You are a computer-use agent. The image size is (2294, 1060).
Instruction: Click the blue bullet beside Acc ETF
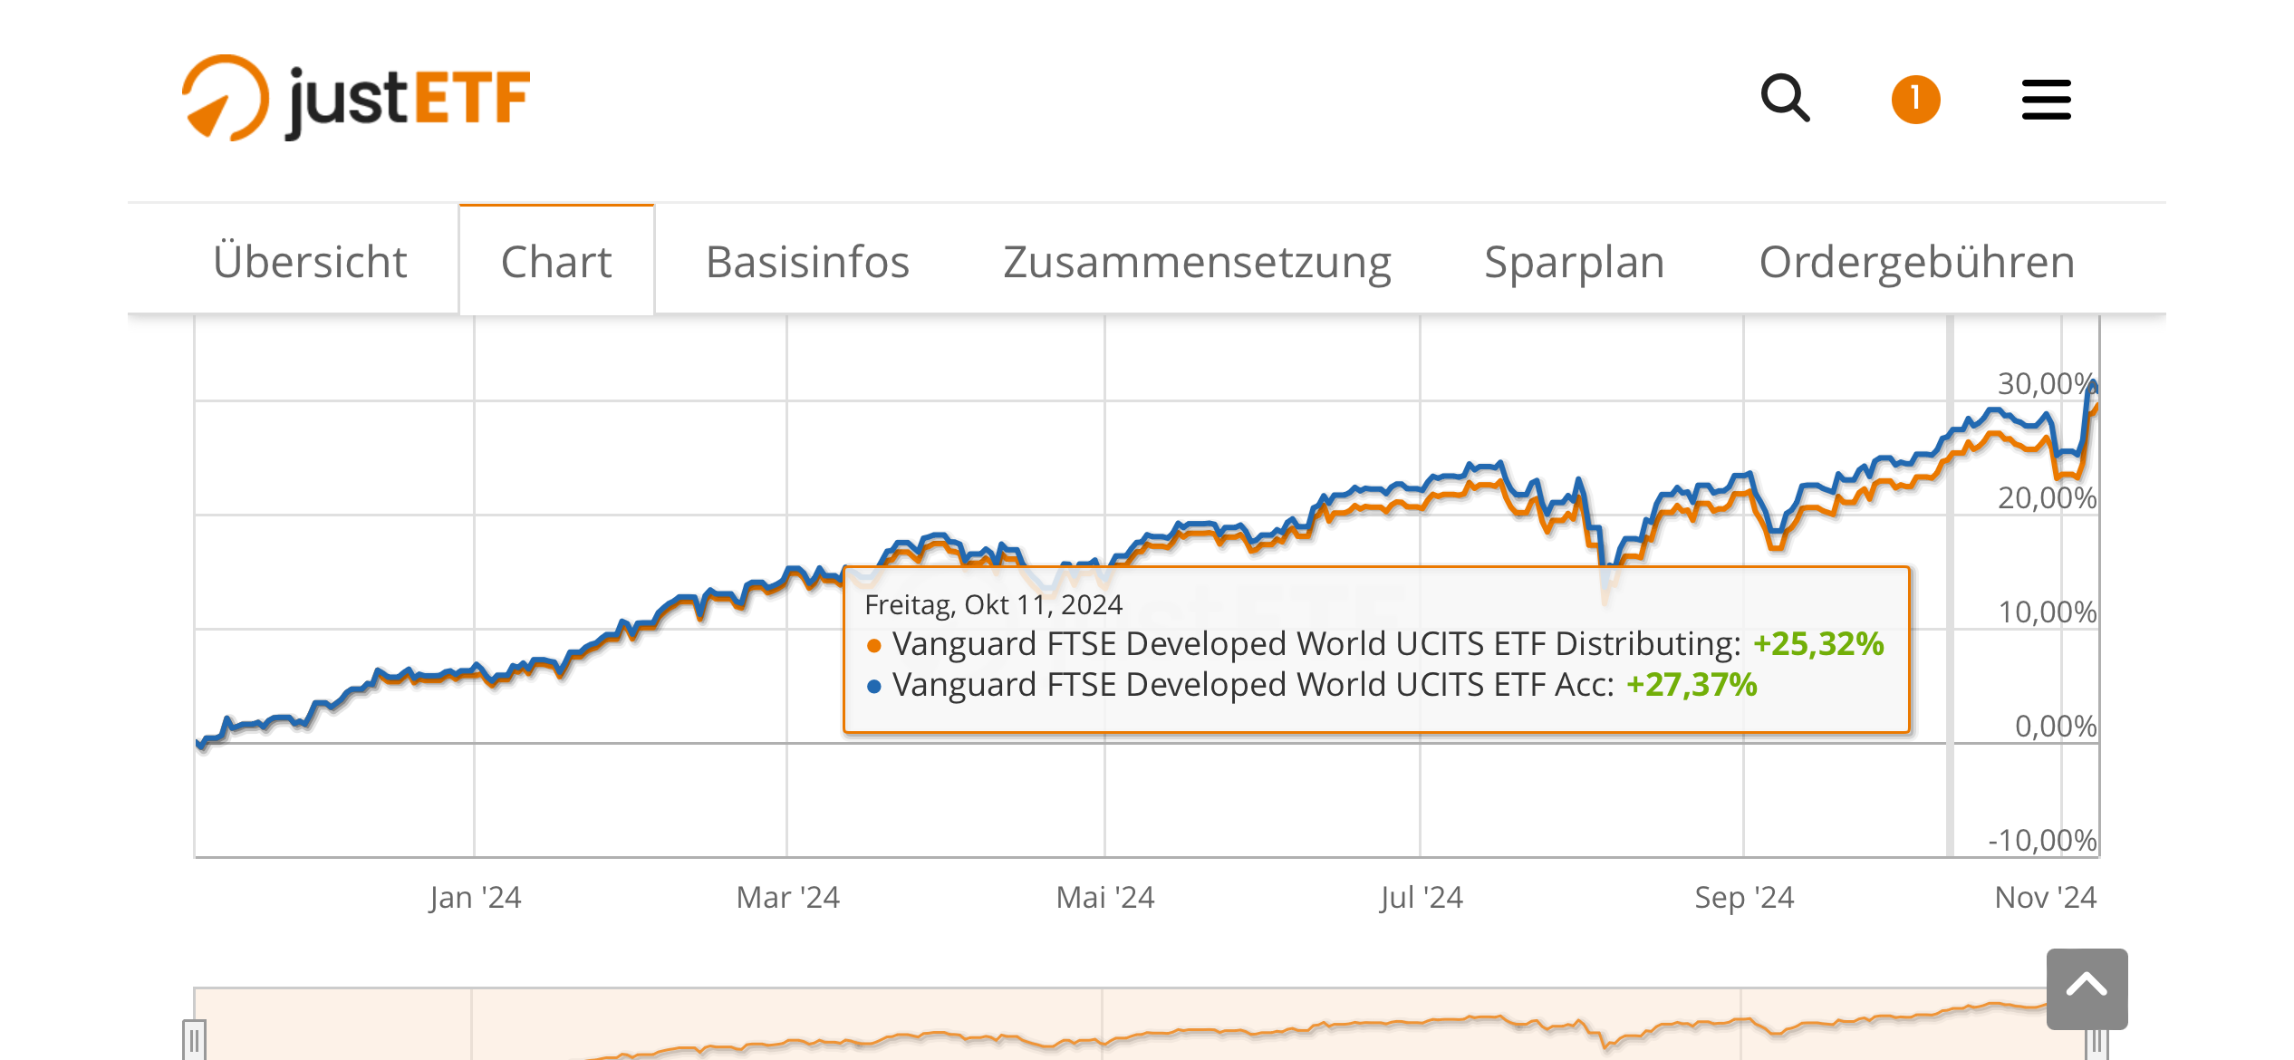(x=873, y=686)
